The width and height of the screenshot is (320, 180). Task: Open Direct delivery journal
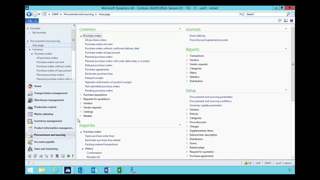click(x=197, y=36)
